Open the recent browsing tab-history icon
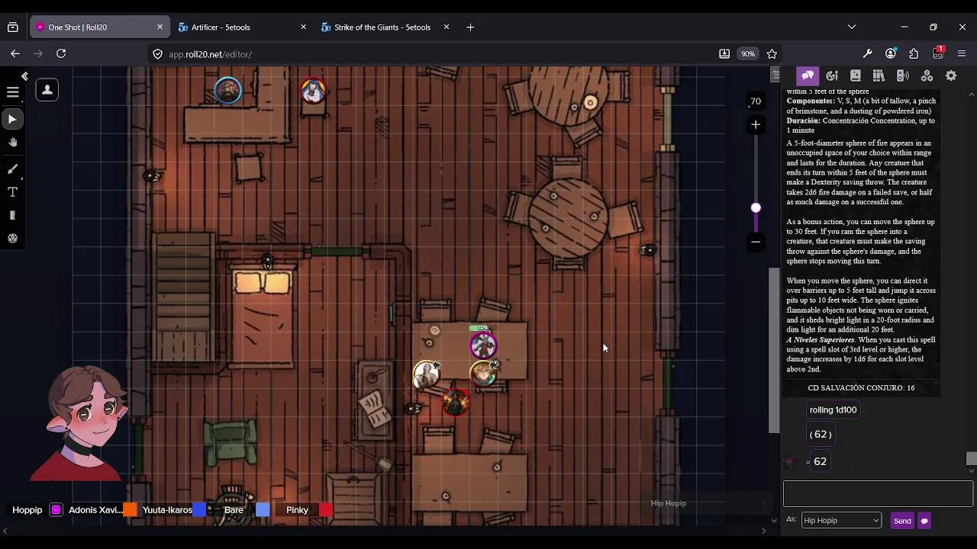This screenshot has width=977, height=549. tap(13, 27)
